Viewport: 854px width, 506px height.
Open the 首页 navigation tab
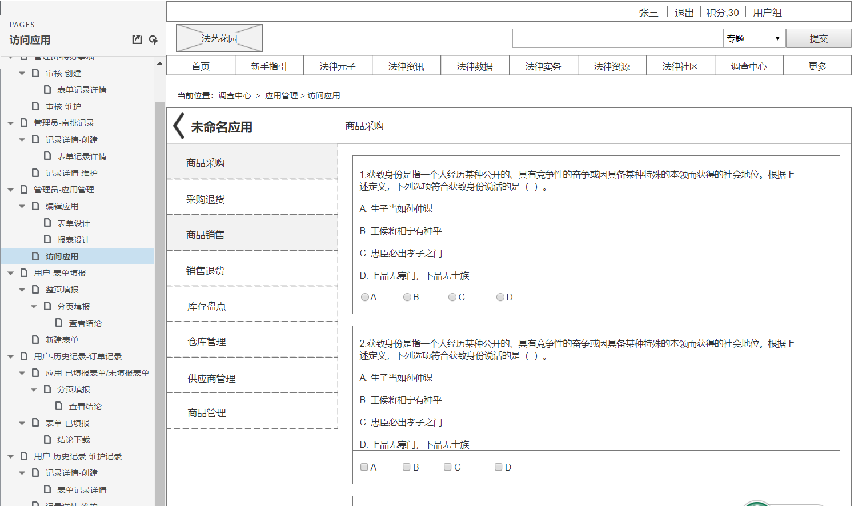click(x=201, y=66)
